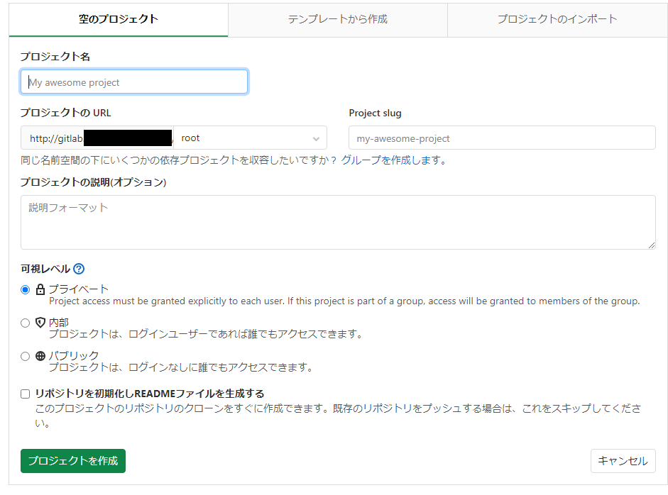Click the description textarea resize handle

[x=652, y=245]
